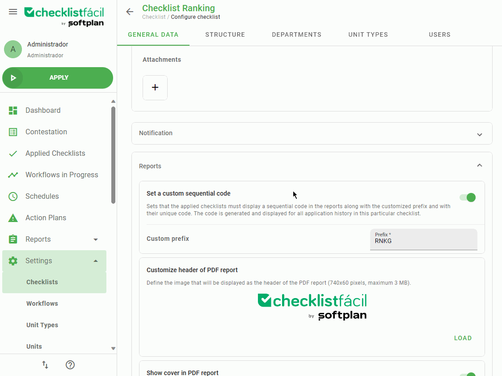Image resolution: width=502 pixels, height=376 pixels.
Task: Click the Prefix input field containing RNKG
Action: 424,239
